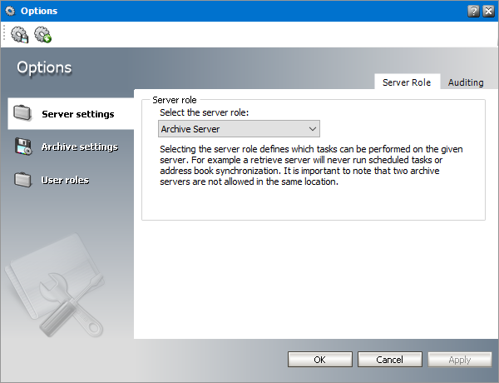Click the server role description paragraph
The width and height of the screenshot is (499, 383).
[311, 166]
